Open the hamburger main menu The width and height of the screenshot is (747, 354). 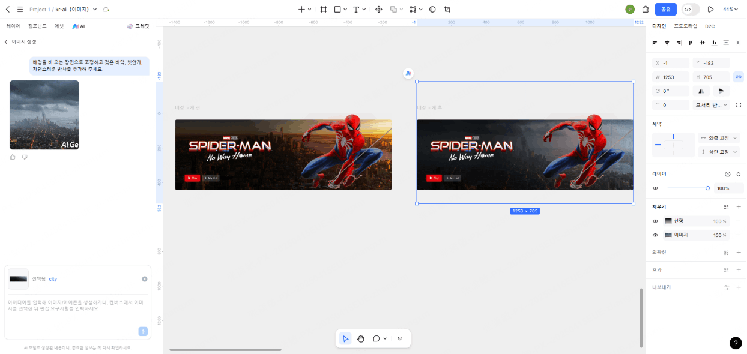(20, 10)
